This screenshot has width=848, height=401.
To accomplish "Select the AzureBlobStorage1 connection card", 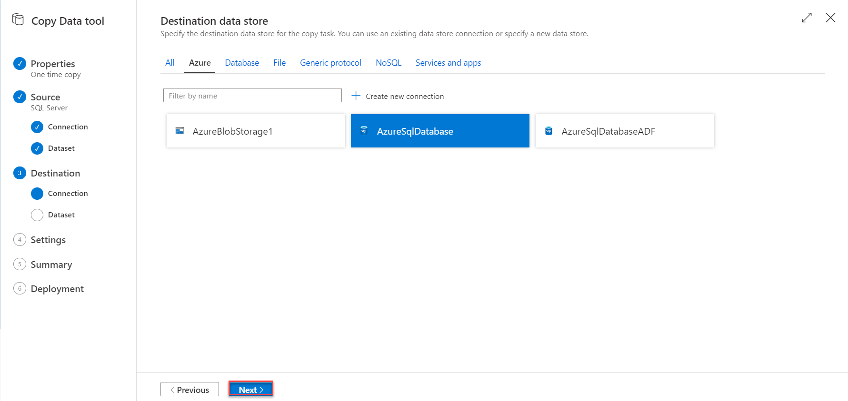I will [256, 131].
